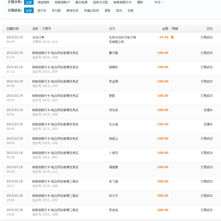
Task: Expand the 其他 category dropdown
Action: [x=159, y=2]
